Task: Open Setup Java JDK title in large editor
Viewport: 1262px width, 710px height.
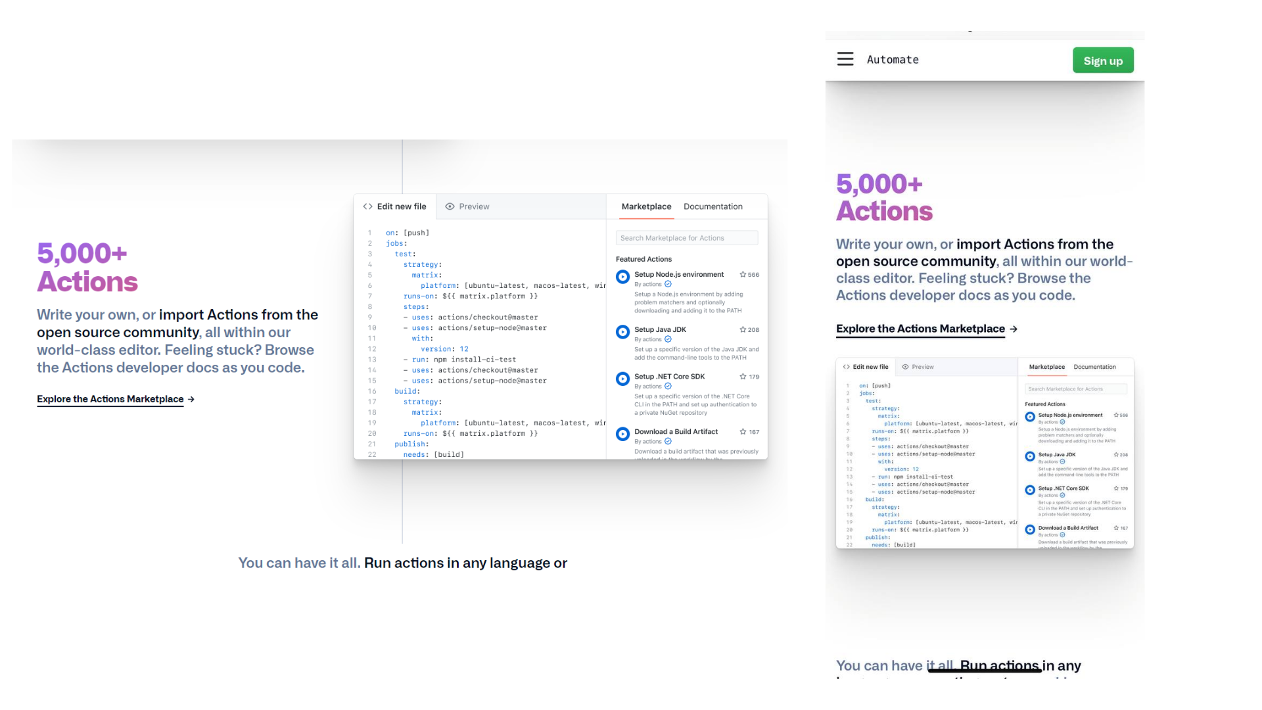Action: click(660, 329)
